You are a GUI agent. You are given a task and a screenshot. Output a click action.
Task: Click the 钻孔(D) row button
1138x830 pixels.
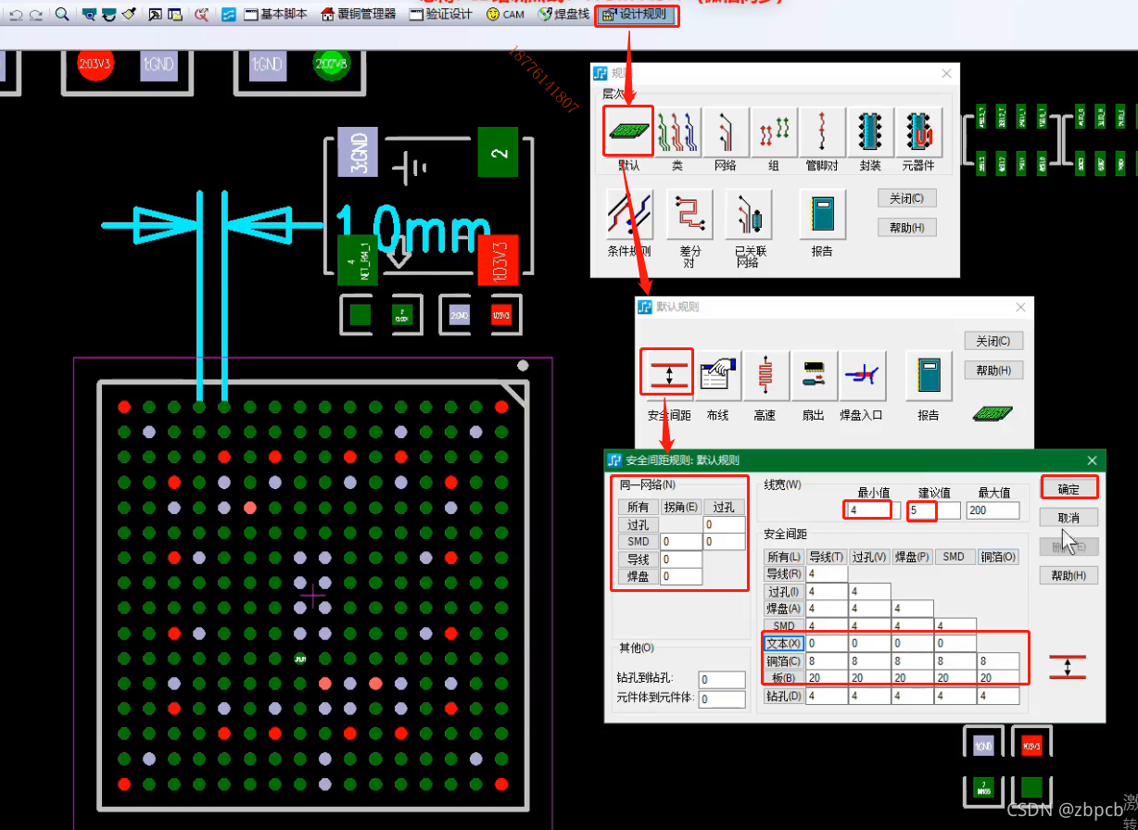(x=784, y=696)
